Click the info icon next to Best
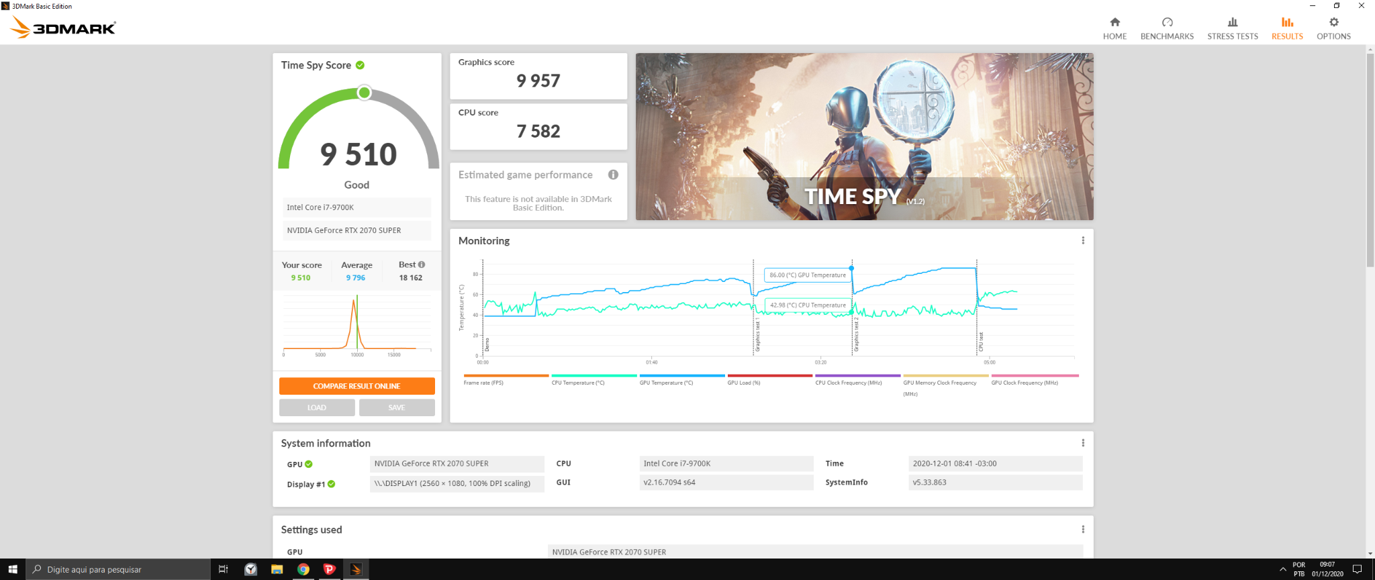The image size is (1375, 580). coord(422,264)
